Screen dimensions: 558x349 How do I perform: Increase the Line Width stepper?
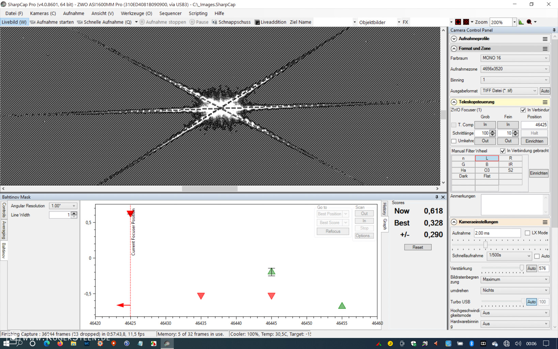point(74,213)
